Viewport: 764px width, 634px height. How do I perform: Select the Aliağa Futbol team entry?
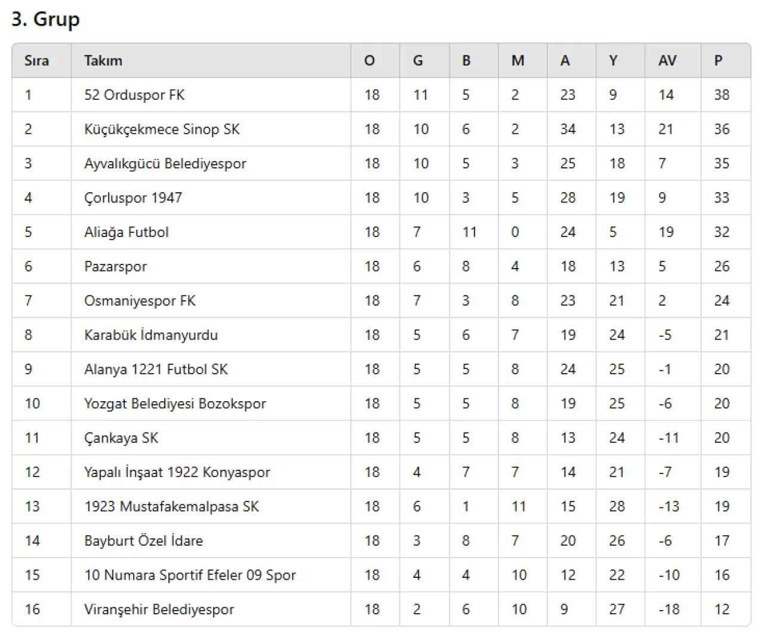[127, 232]
